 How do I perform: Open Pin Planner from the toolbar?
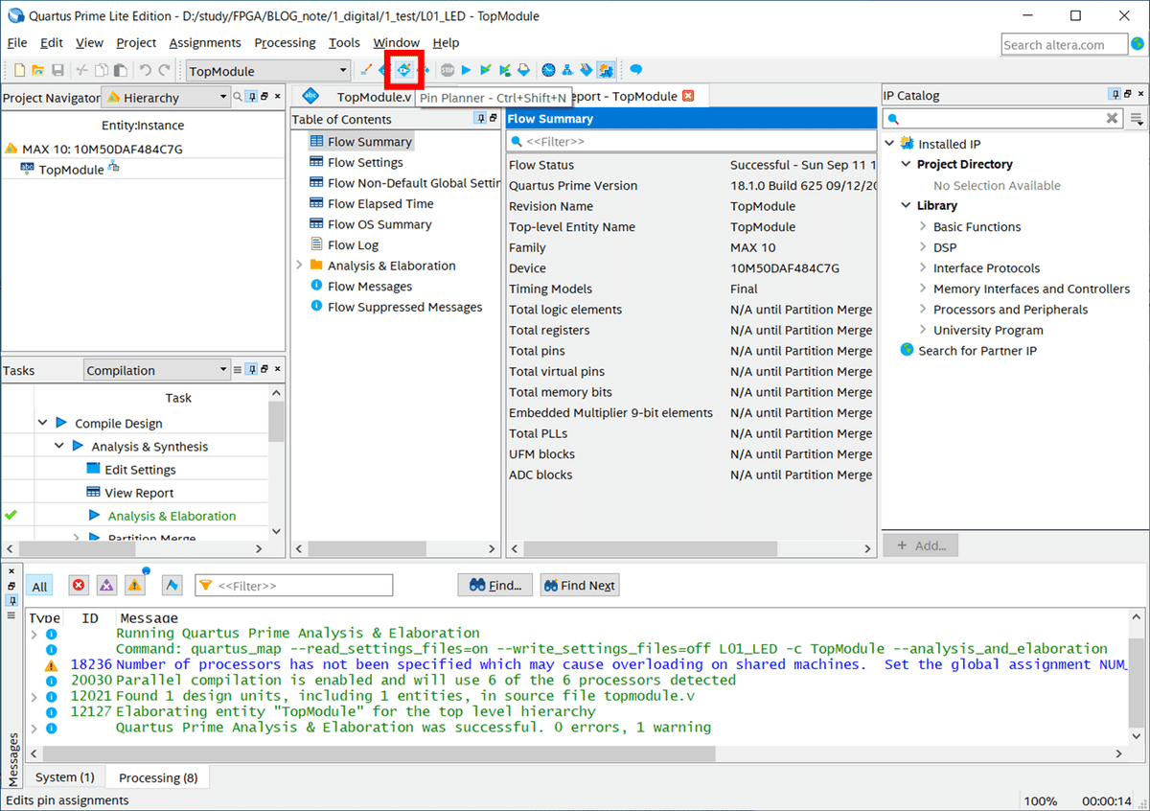(404, 70)
